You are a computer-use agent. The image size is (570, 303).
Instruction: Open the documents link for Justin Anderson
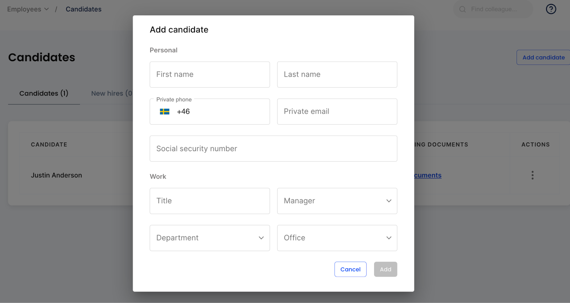point(427,175)
